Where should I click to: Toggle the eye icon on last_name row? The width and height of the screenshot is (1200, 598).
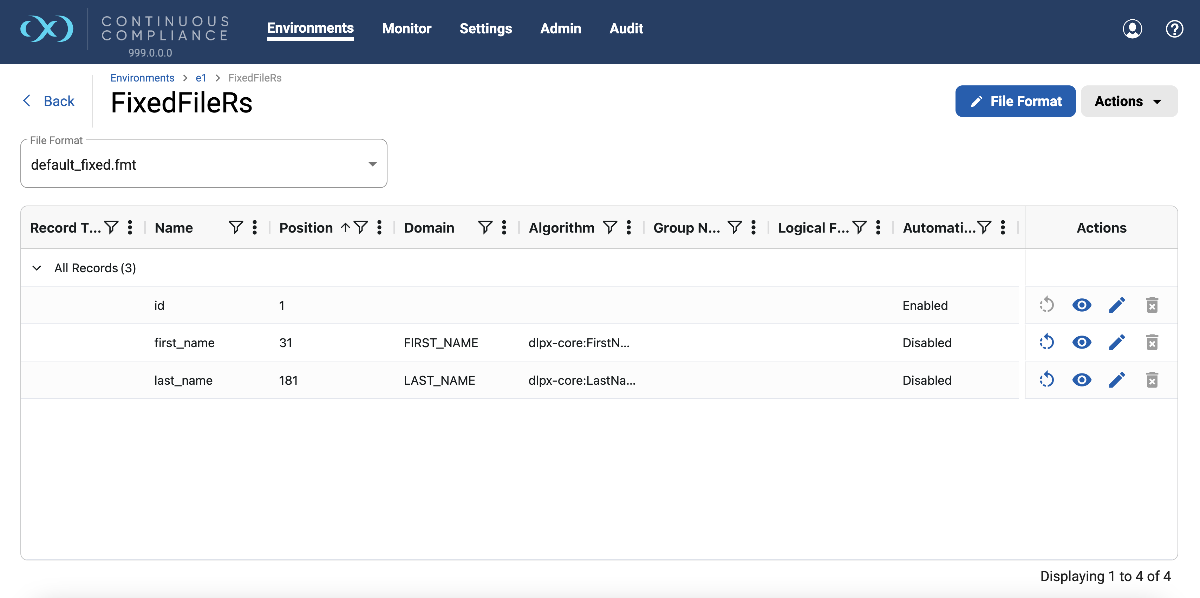(x=1082, y=380)
